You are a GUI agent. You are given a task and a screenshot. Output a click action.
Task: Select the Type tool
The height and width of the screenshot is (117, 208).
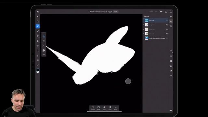pos(38,56)
